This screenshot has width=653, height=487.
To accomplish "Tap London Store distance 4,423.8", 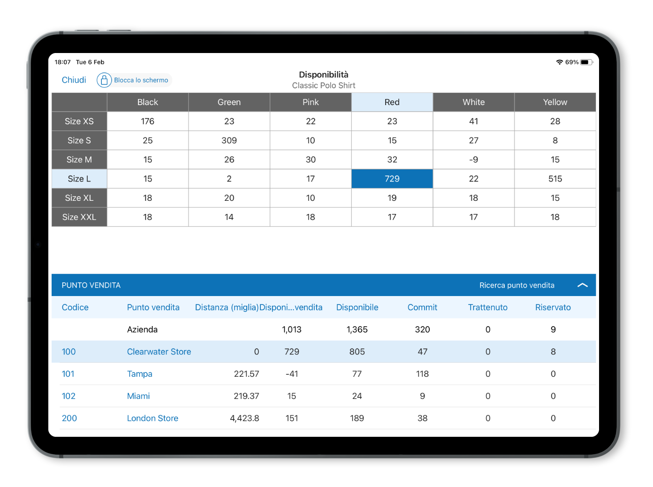I will [244, 418].
